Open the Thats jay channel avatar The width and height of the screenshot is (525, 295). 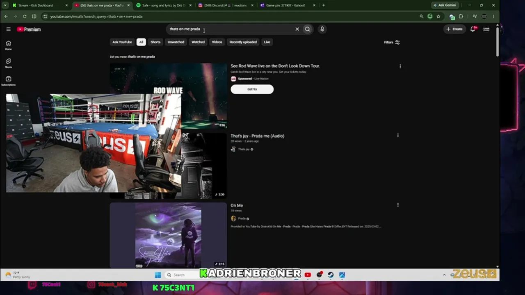click(233, 149)
